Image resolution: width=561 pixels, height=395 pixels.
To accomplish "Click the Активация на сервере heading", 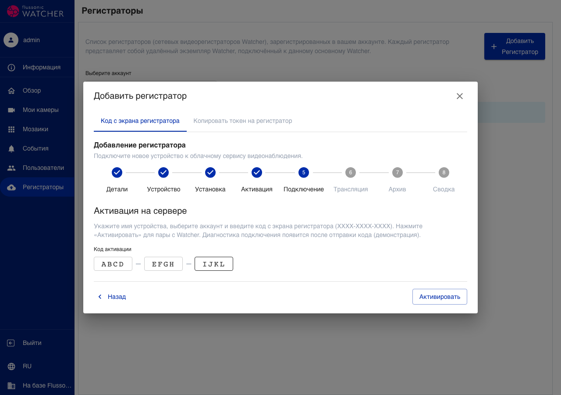I will 140,211.
